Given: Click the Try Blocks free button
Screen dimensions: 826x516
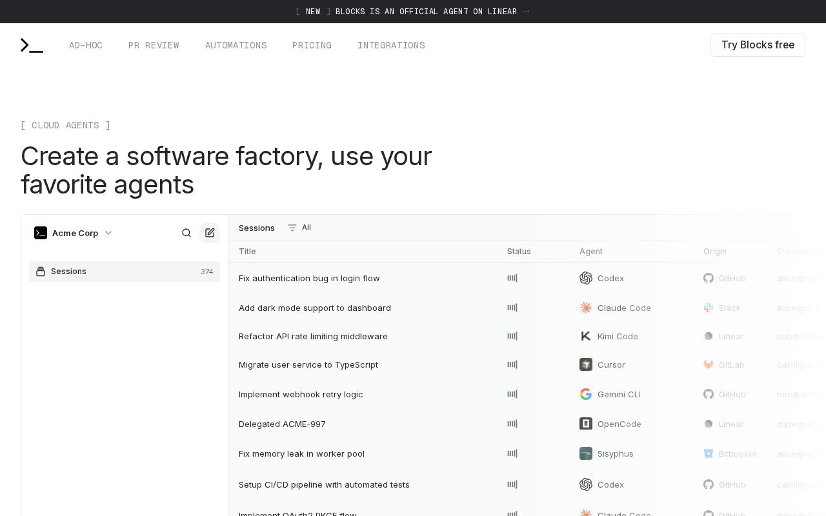Looking at the screenshot, I should tap(758, 45).
